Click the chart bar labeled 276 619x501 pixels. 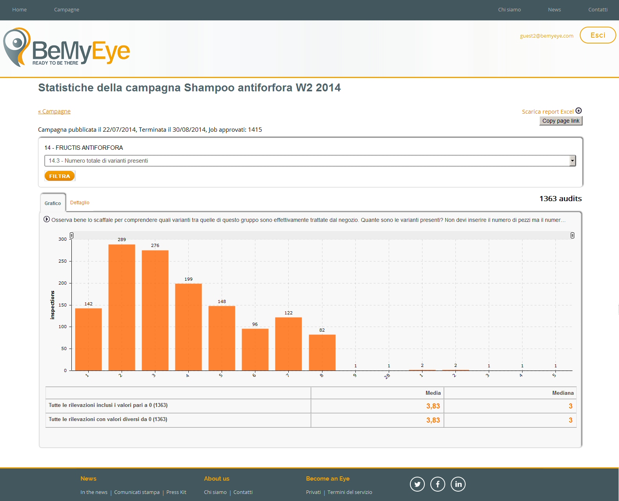click(x=155, y=310)
